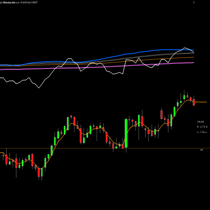Click the 'in 5 Days' volume note
The height and width of the screenshot is (210, 210).
tap(202, 132)
